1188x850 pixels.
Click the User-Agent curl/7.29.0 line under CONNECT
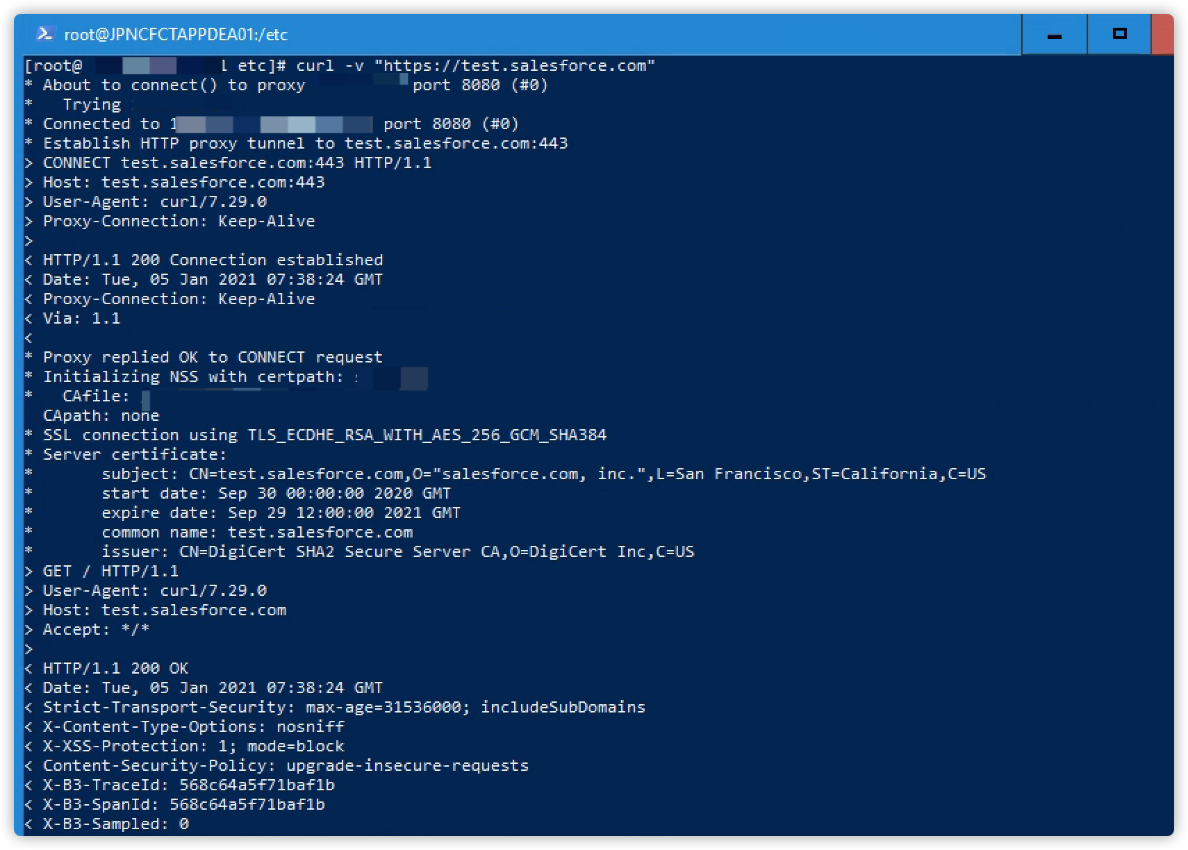coord(154,201)
